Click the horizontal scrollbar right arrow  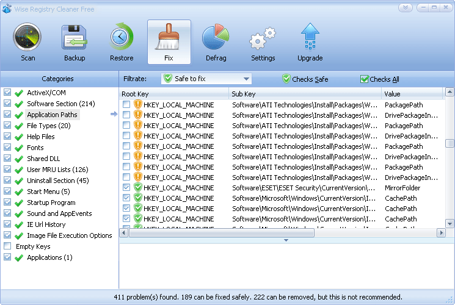(x=441, y=232)
